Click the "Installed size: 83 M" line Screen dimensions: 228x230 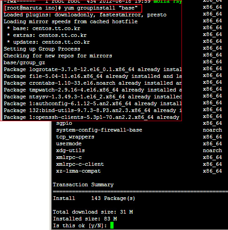(x=85, y=219)
